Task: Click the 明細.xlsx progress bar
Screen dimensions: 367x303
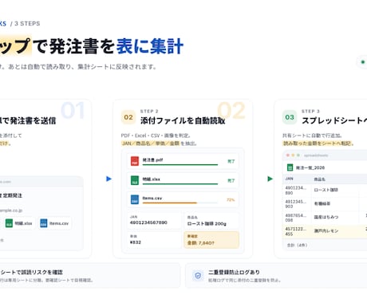Action: click(x=180, y=184)
